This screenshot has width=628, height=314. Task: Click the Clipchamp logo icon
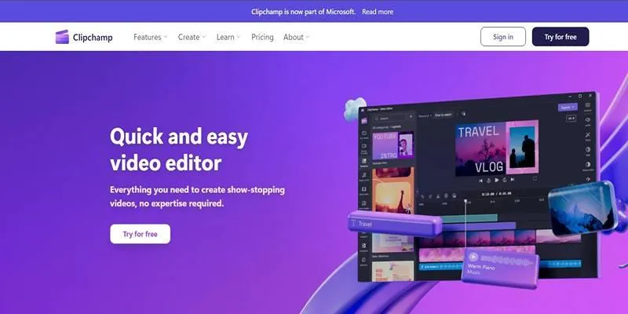pos(62,37)
